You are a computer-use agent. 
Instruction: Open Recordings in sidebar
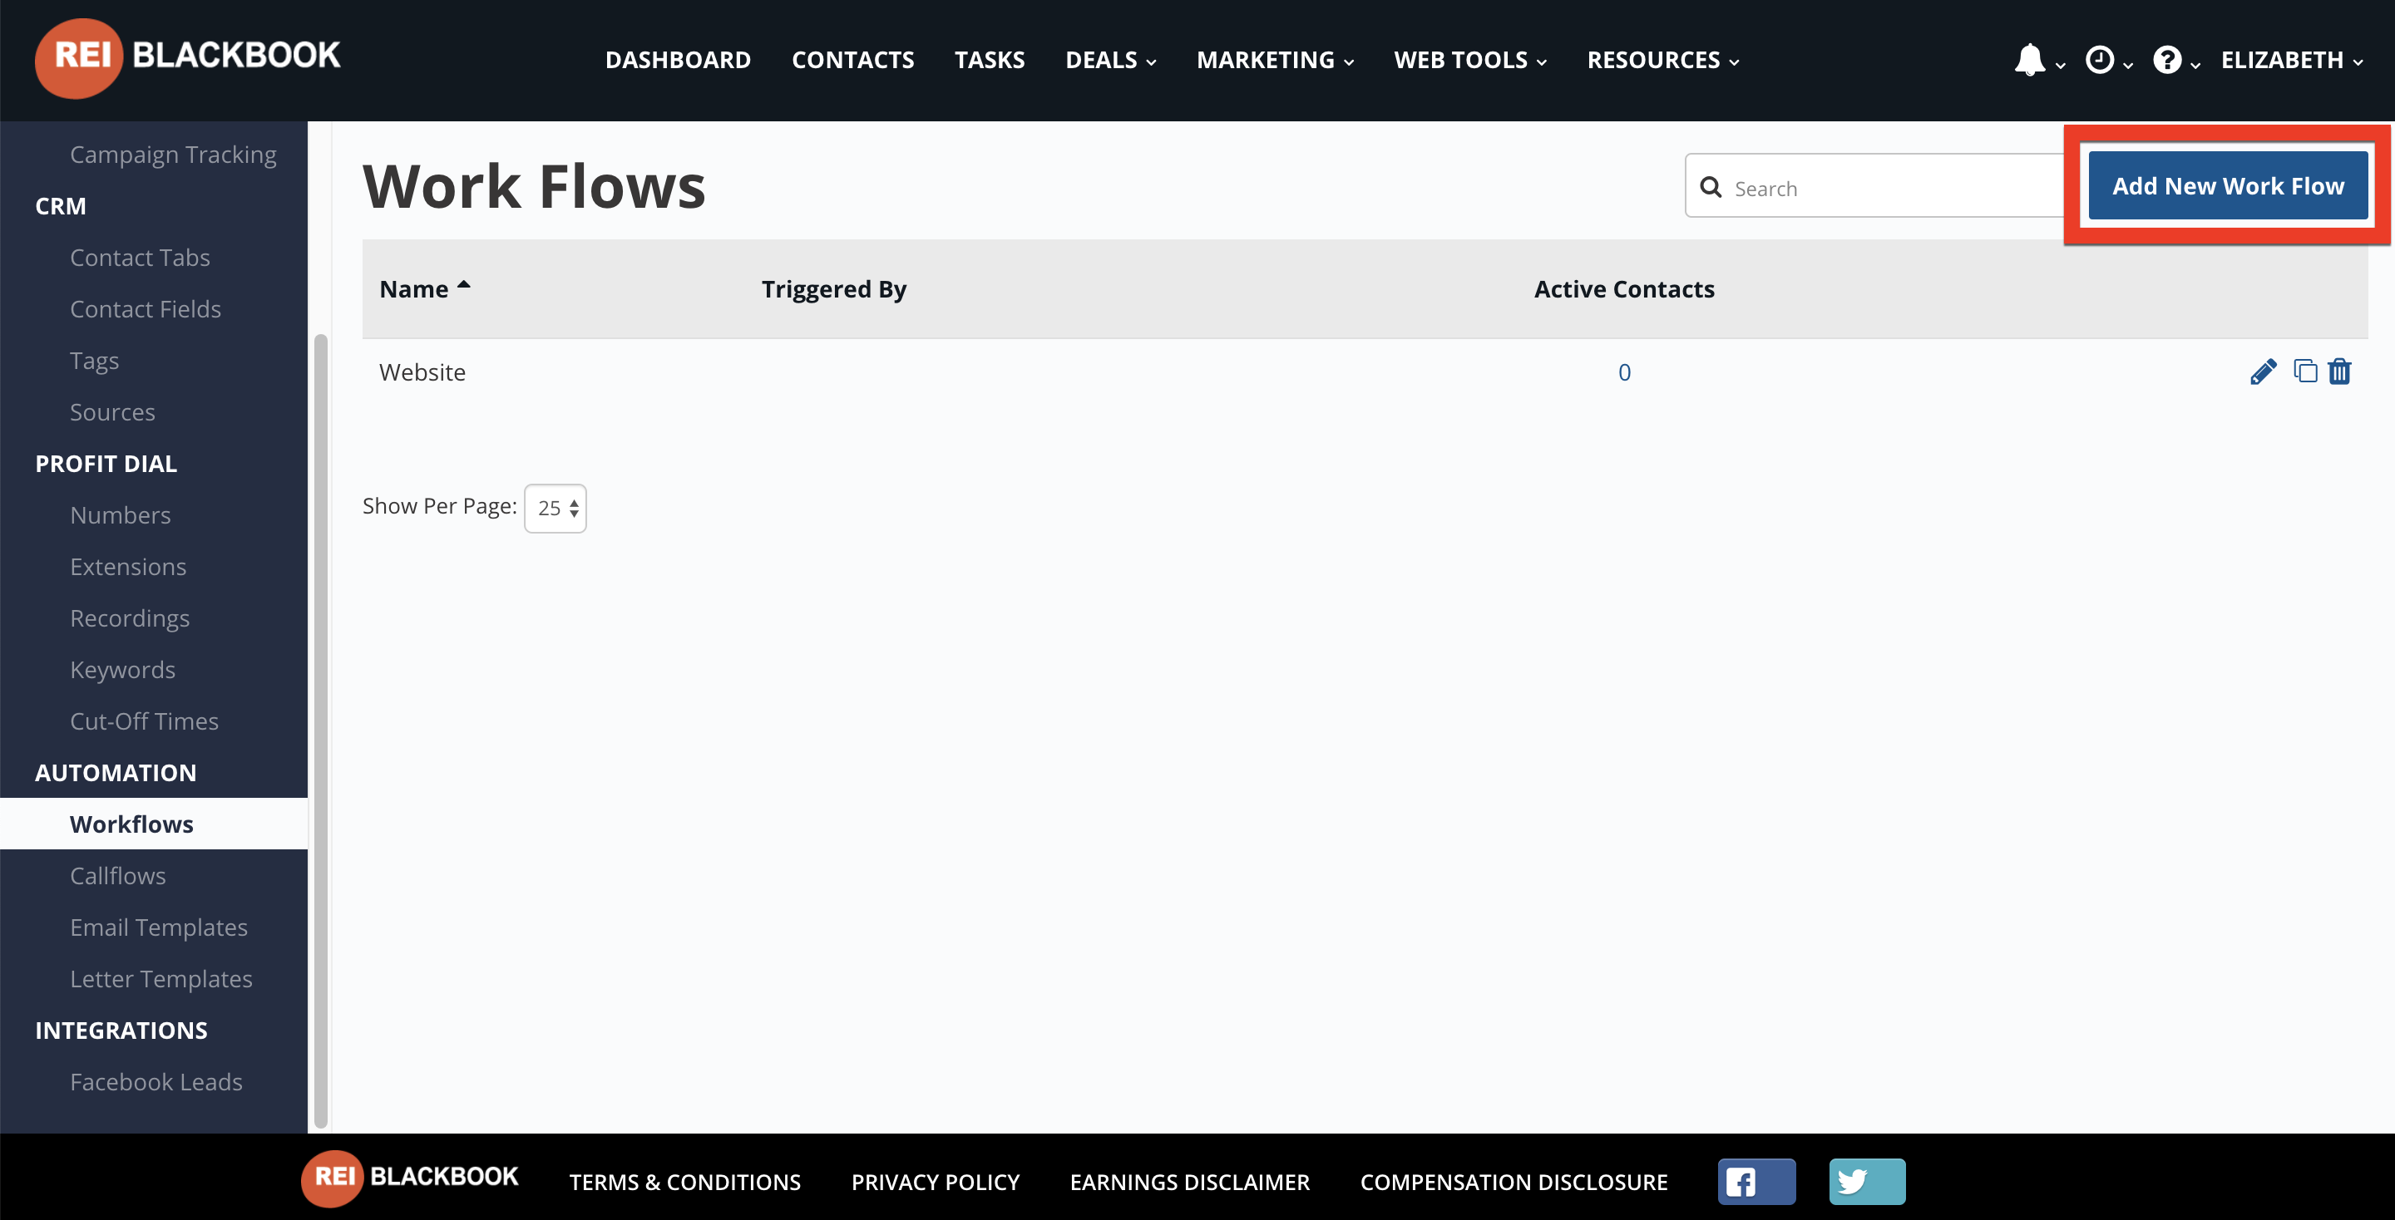pos(129,618)
